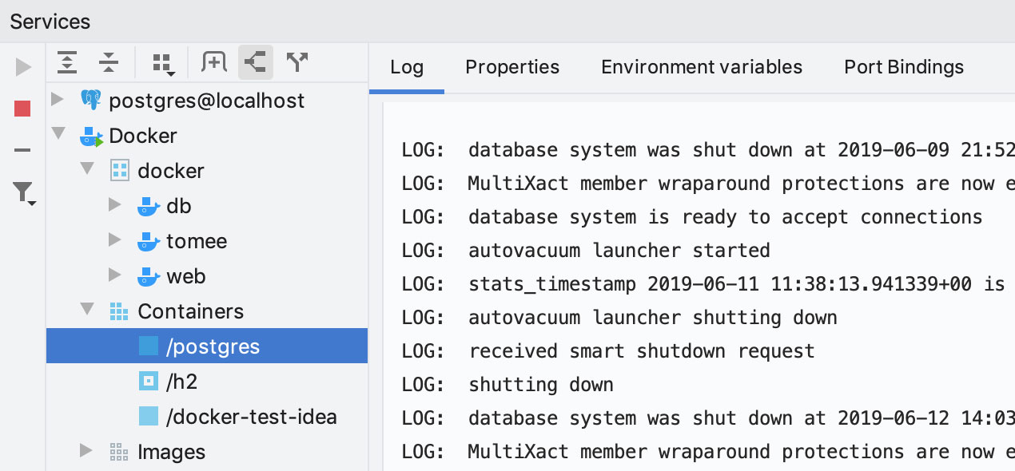Click the green Run arrow icon

click(x=23, y=68)
